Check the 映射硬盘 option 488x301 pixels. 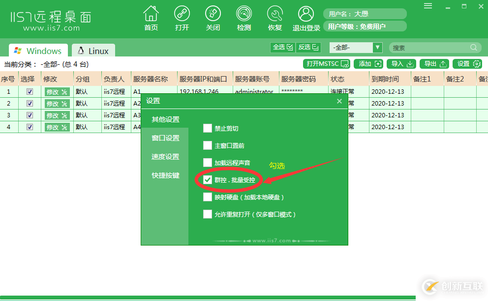[x=208, y=197]
